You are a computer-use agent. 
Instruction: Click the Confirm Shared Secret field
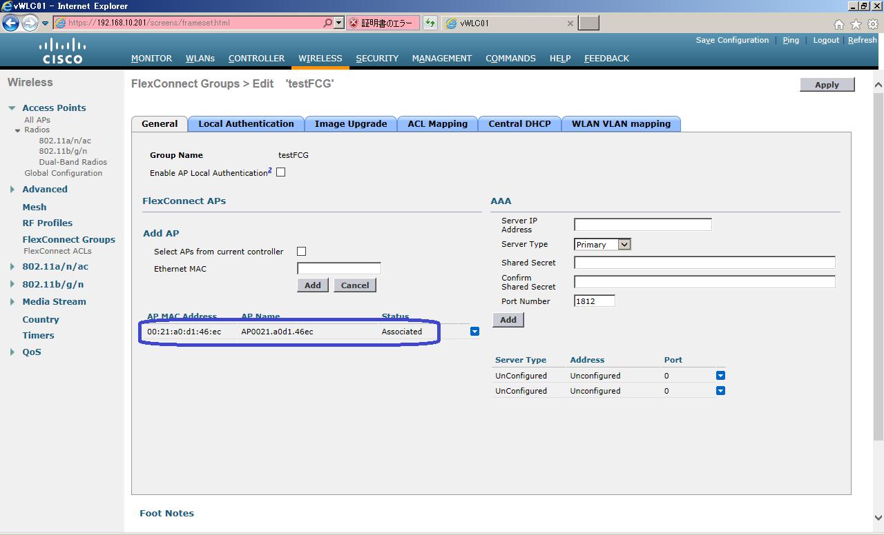[704, 282]
